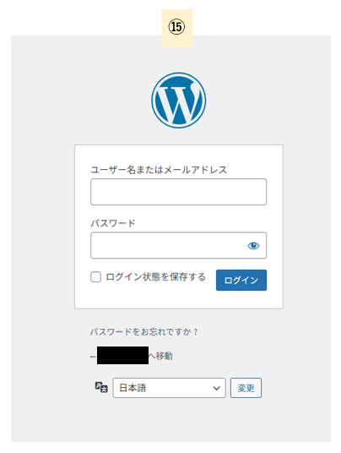Show password using the eye icon
The width and height of the screenshot is (341, 453).
point(253,246)
